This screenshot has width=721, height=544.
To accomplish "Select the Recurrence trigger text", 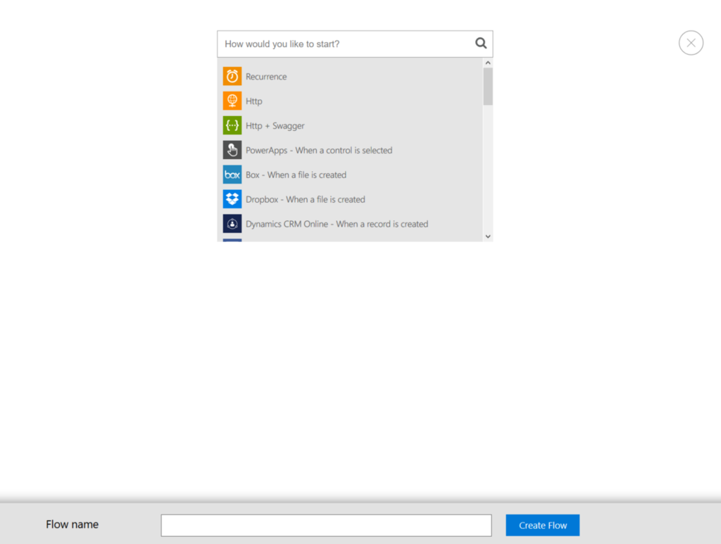I will tap(266, 77).
